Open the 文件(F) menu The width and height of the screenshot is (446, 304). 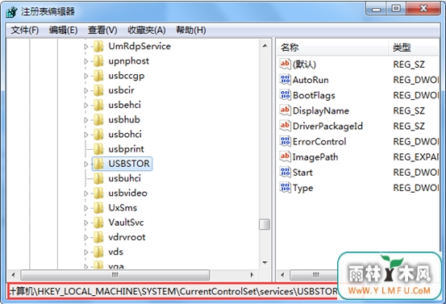25,30
